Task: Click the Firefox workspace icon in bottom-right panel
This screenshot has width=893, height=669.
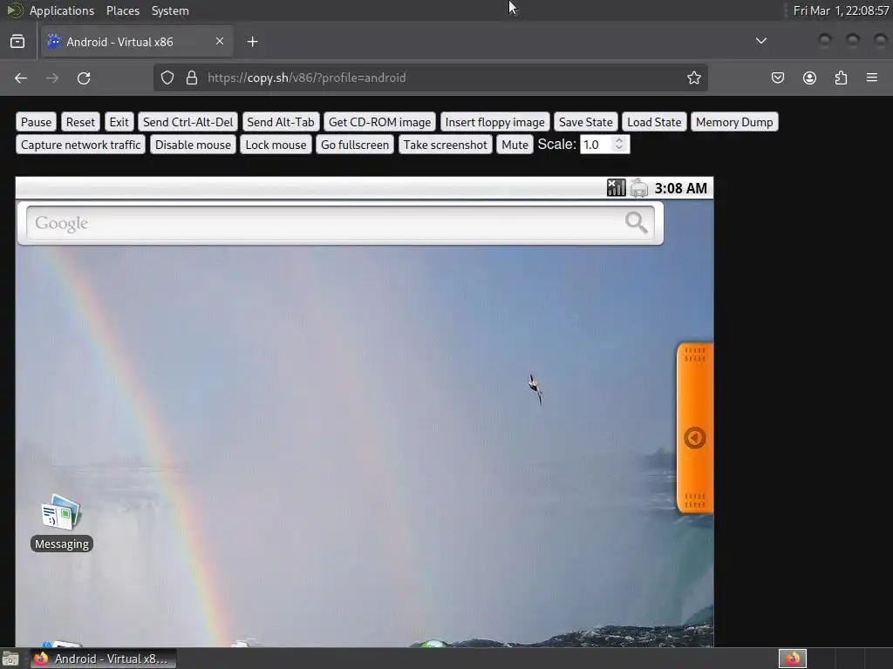Action: 792,659
